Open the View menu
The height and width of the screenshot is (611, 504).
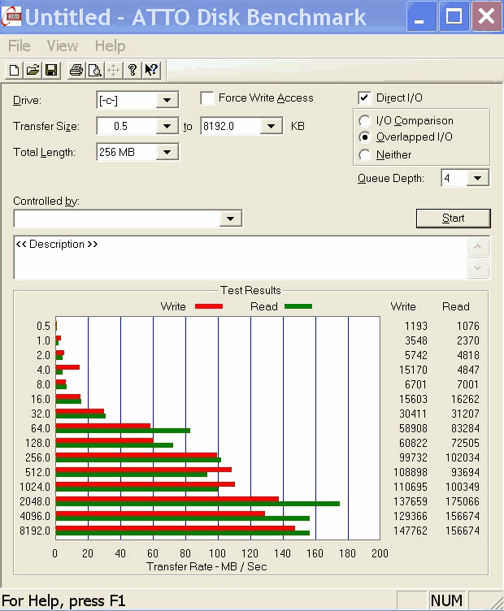(x=63, y=45)
